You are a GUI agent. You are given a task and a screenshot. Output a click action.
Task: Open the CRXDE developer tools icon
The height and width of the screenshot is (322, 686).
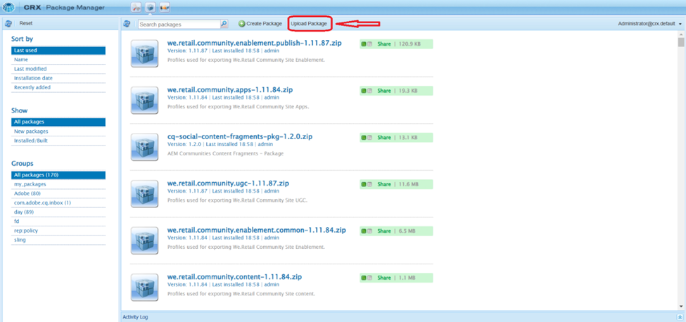pyautogui.click(x=137, y=7)
